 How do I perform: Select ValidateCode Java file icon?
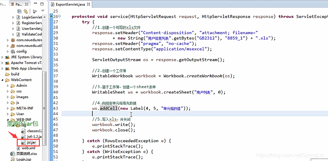tap(18, 34)
